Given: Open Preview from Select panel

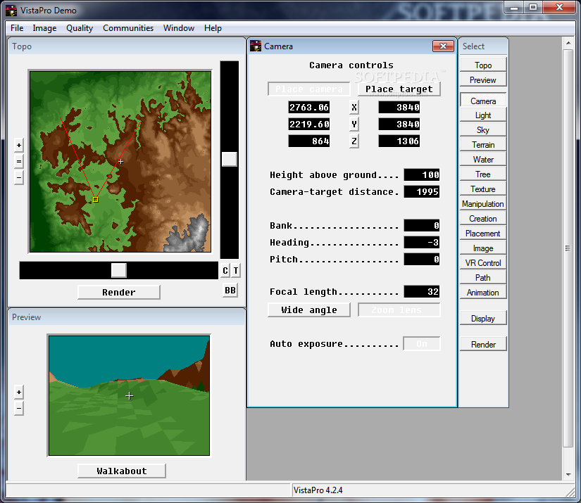Looking at the screenshot, I should click(483, 80).
